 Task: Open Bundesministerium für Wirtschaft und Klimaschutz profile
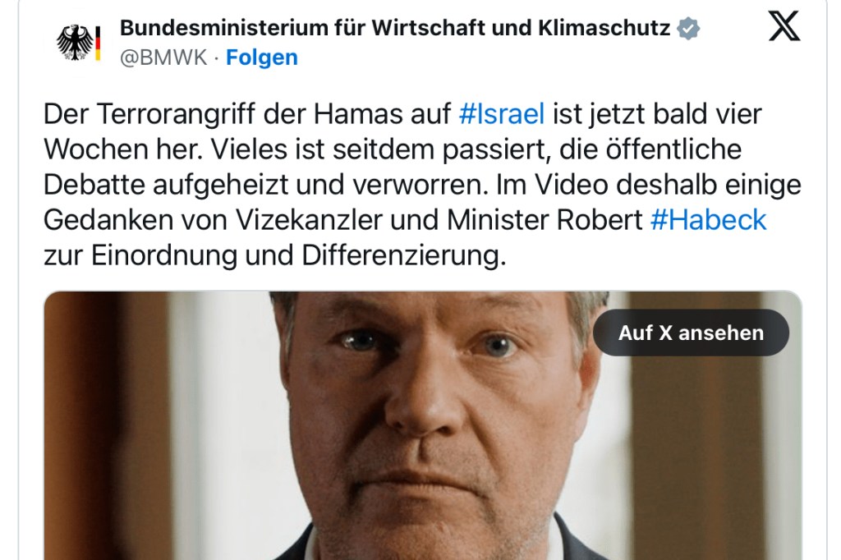[x=395, y=28]
